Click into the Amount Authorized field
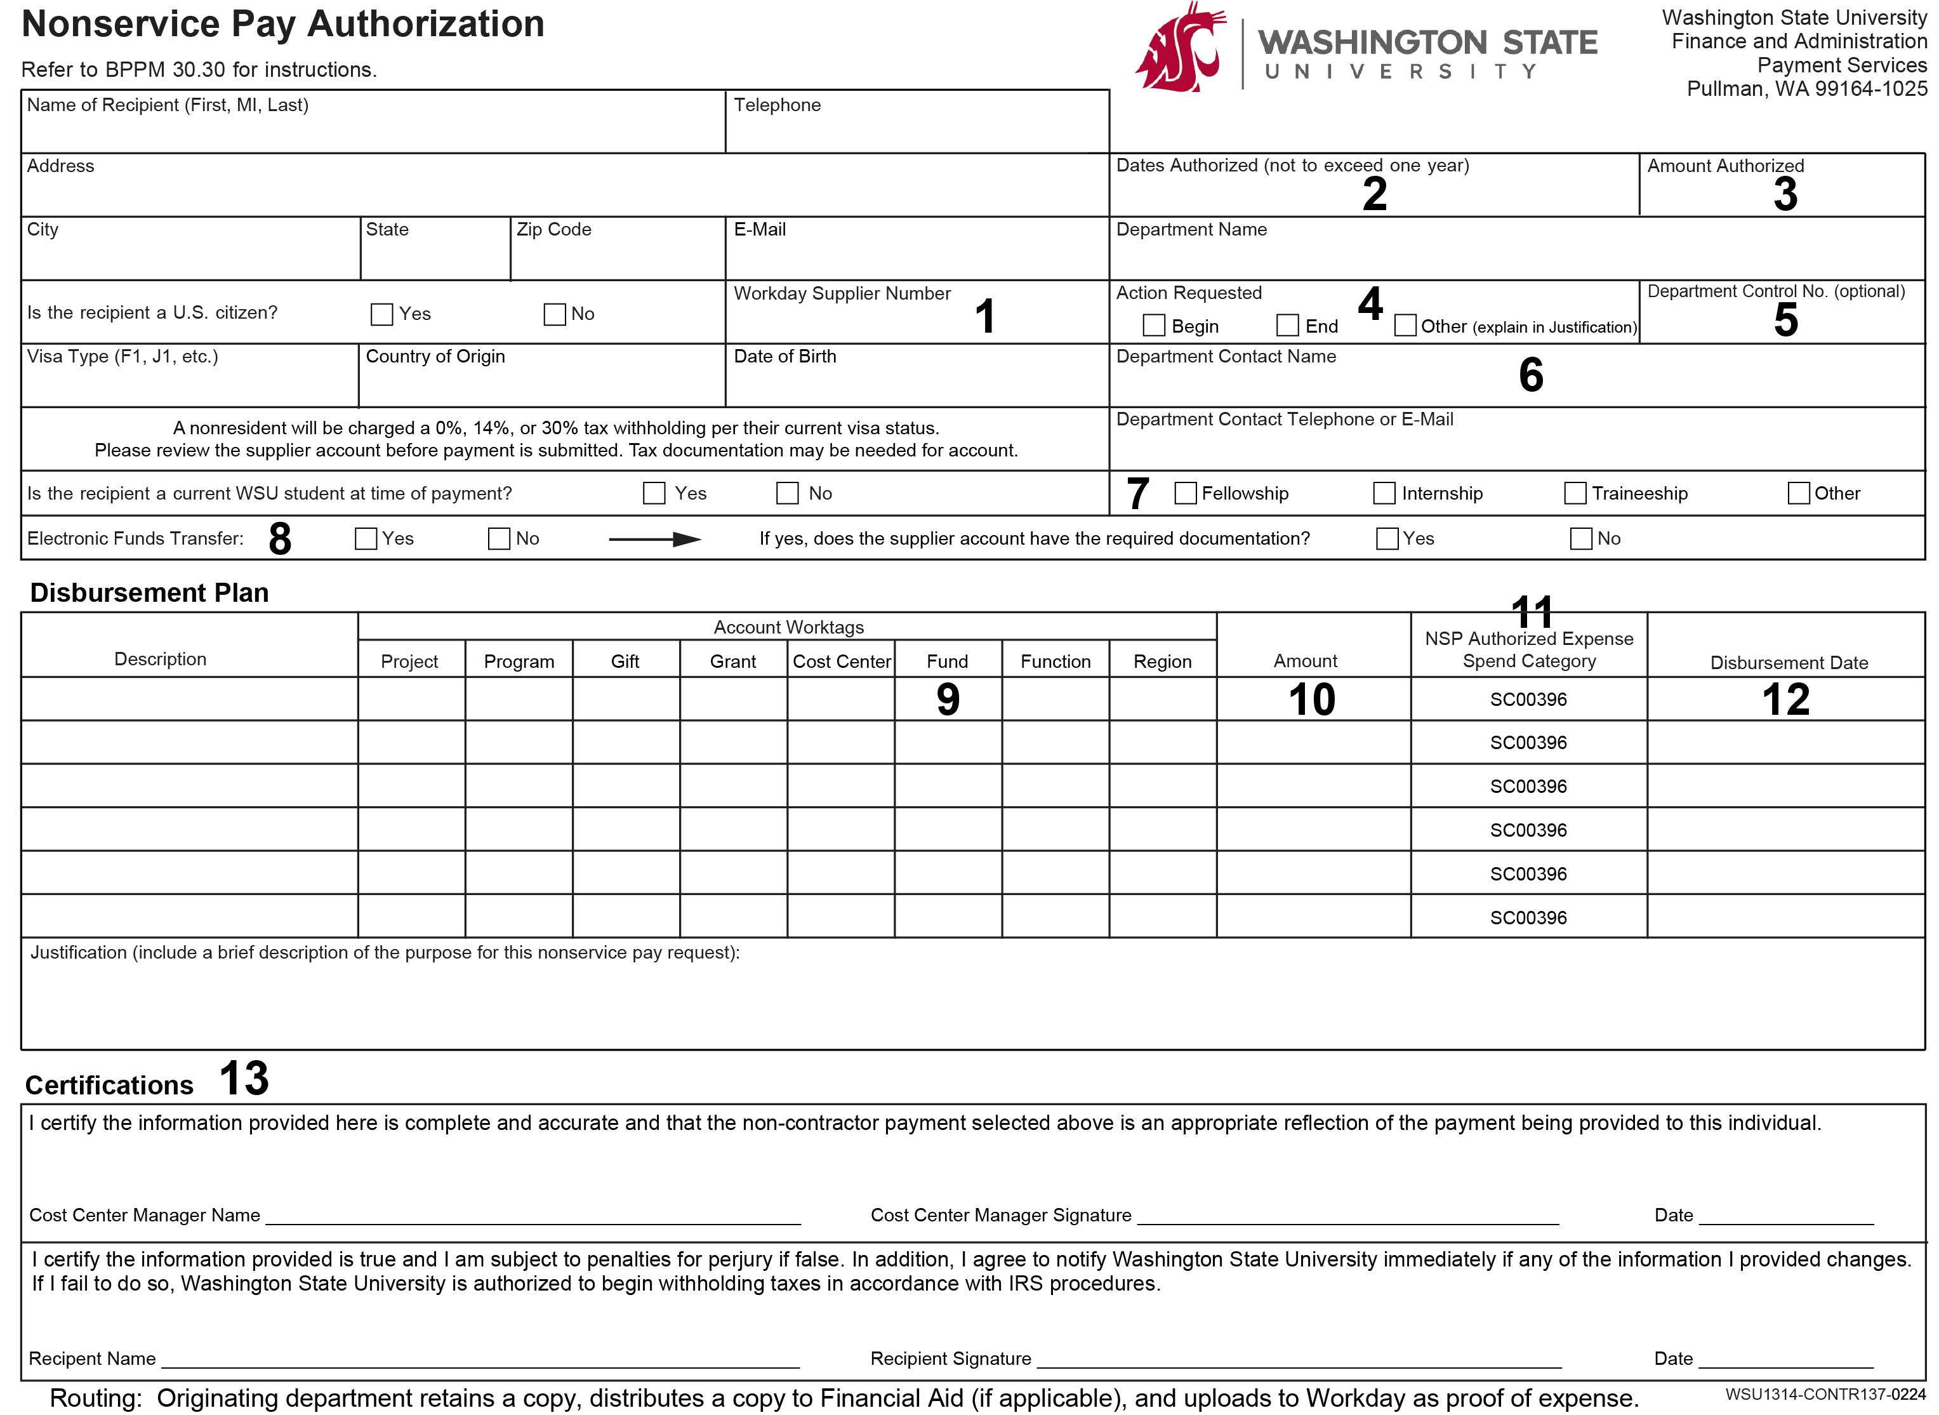Screen dimensions: 1939x1415 tap(1713, 196)
